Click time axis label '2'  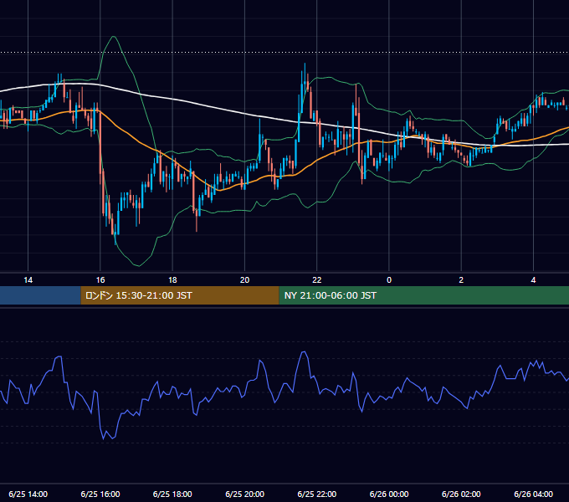461,279
